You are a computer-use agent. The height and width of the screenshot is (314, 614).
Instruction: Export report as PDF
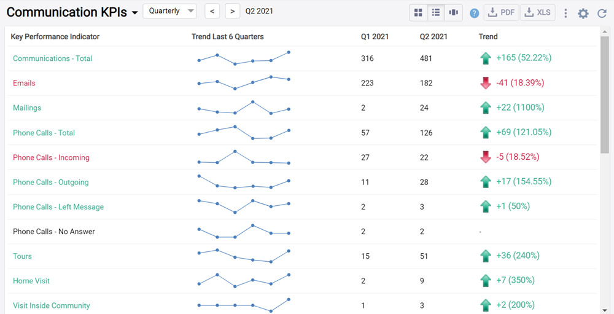point(502,12)
